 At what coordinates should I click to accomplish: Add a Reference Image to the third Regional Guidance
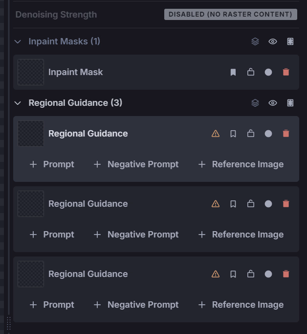point(241,305)
